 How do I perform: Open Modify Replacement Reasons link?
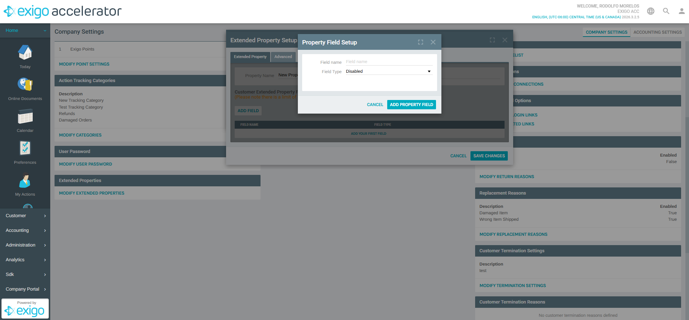tap(514, 234)
